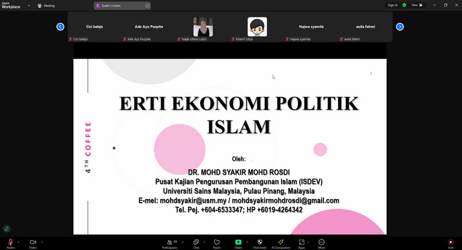The height and width of the screenshot is (250, 462).
Task: Restore the Zoom window size
Action: tap(445, 5)
